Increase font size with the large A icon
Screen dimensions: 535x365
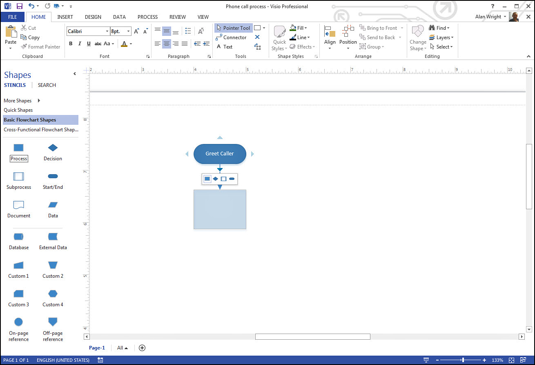click(x=136, y=31)
